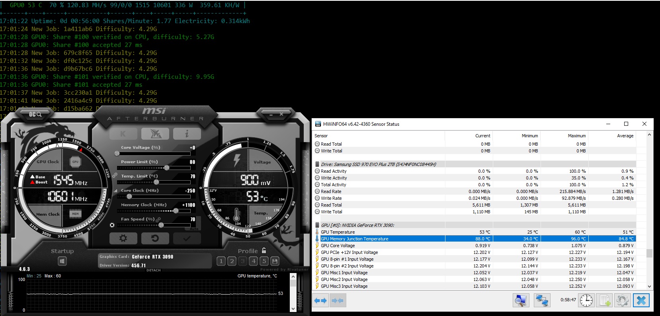Expand HWiNFO sensor columns (blue outward arrows)
The height and width of the screenshot is (316, 660).
point(320,300)
